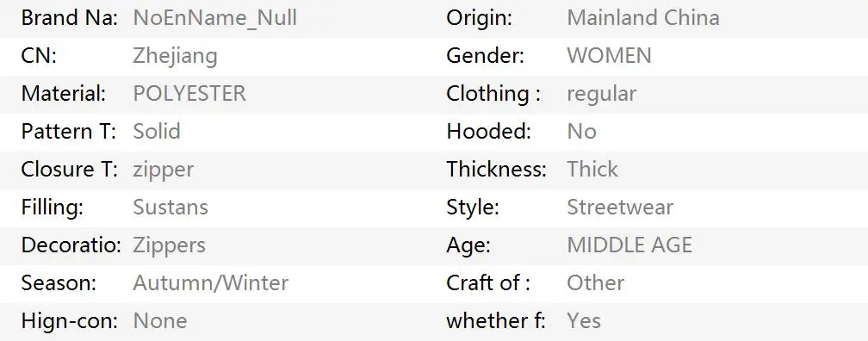Click the Brand Na: label
The width and height of the screenshot is (868, 341).
coord(70,18)
